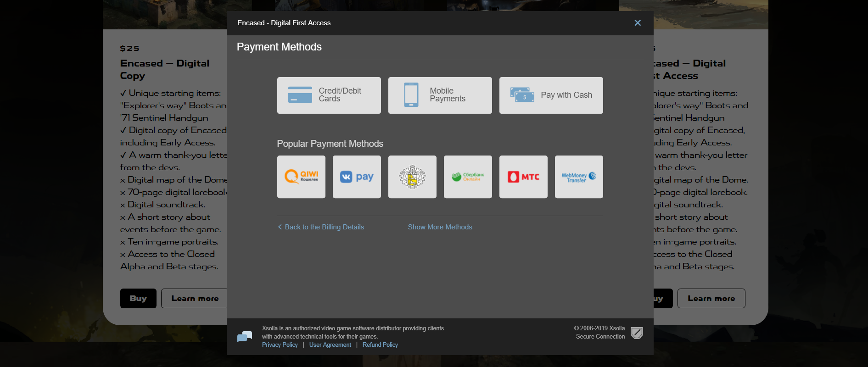Open the Refund Policy link
This screenshot has height=367, width=868.
click(x=380, y=345)
